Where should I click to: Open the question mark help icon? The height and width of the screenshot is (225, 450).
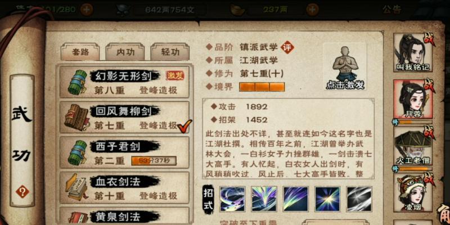[x=22, y=191]
